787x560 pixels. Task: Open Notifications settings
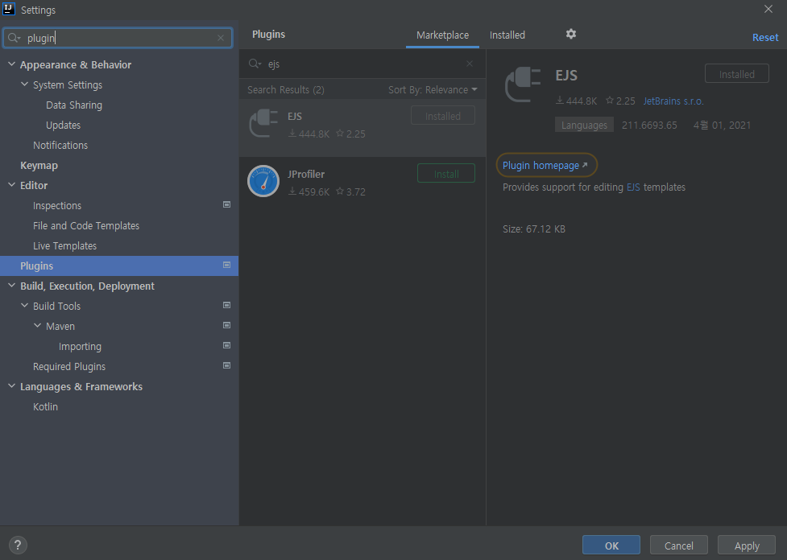pos(60,145)
